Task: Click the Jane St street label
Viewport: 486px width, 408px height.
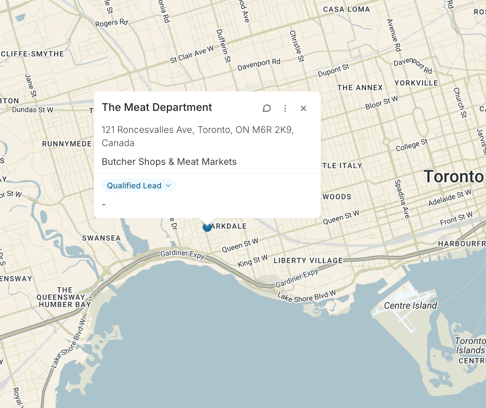Action: coord(31,86)
